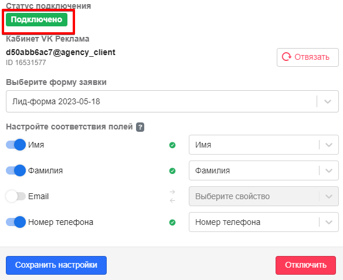The width and height of the screenshot is (343, 280).
Task: Click the help question mark icon
Action: [140, 127]
